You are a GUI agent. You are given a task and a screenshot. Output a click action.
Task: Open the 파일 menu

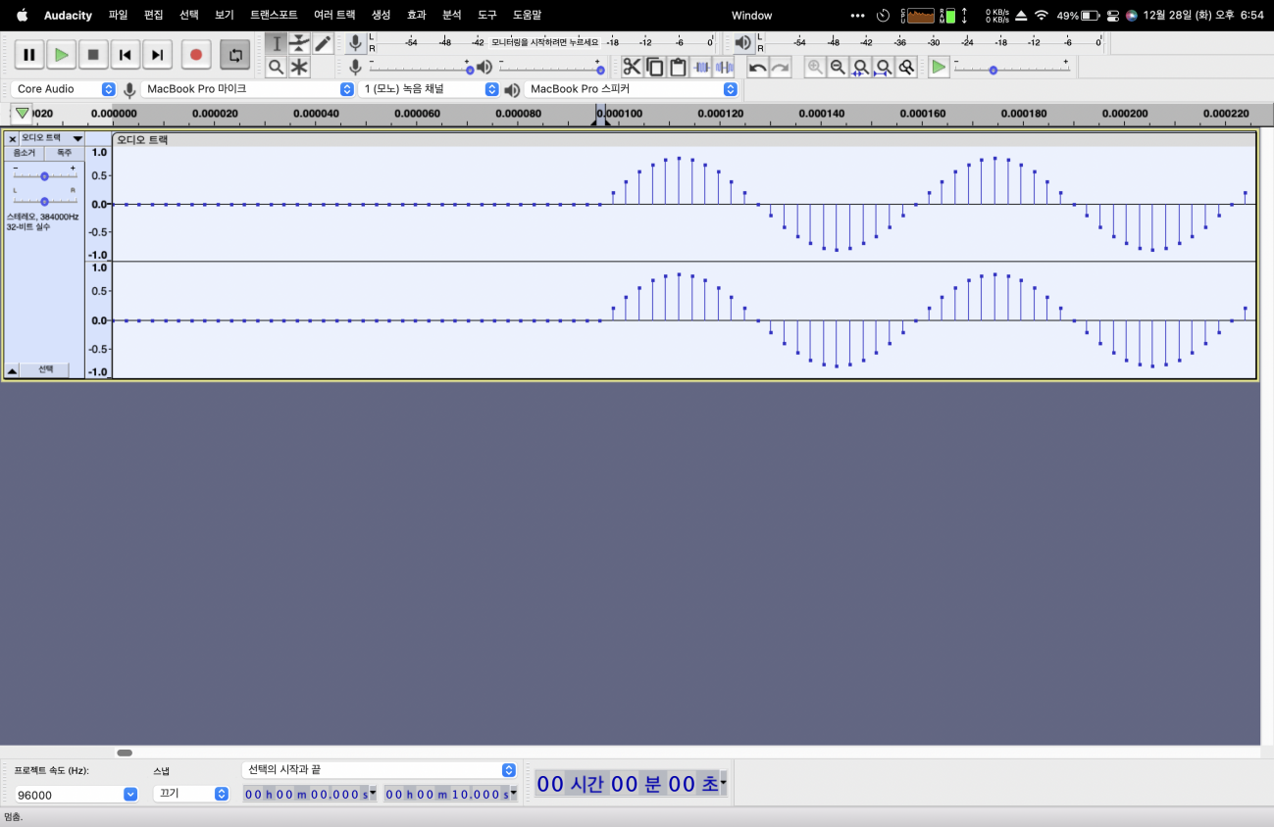(x=119, y=16)
